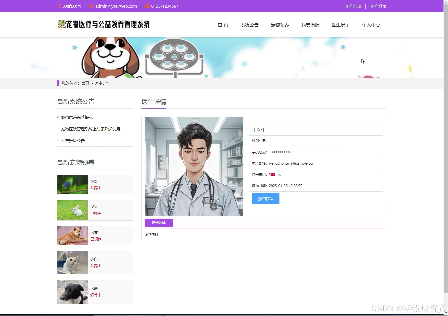Click pet name 大黄
The width and height of the screenshot is (448, 316).
point(94,232)
